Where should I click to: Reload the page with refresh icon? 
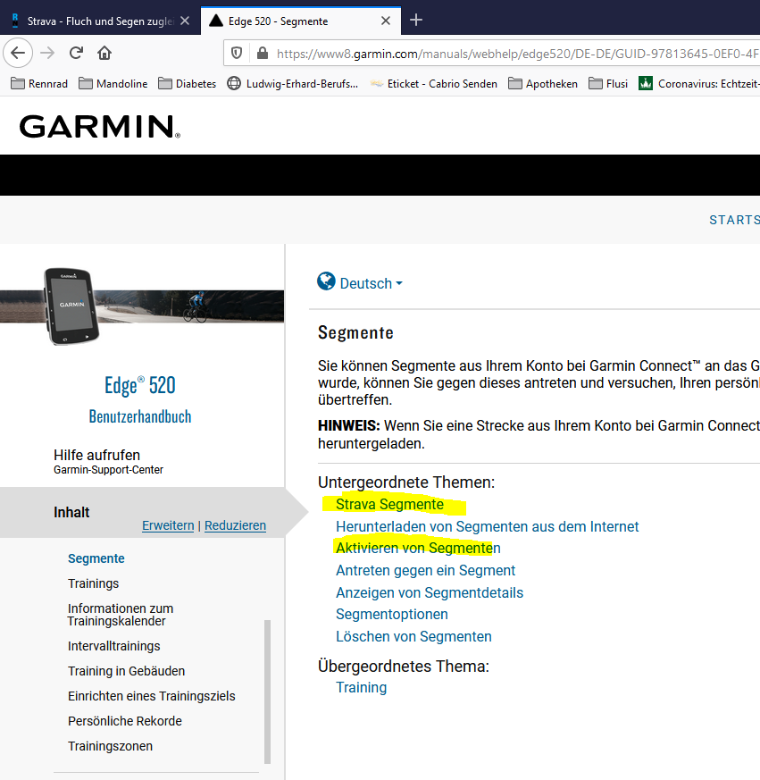pos(77,53)
